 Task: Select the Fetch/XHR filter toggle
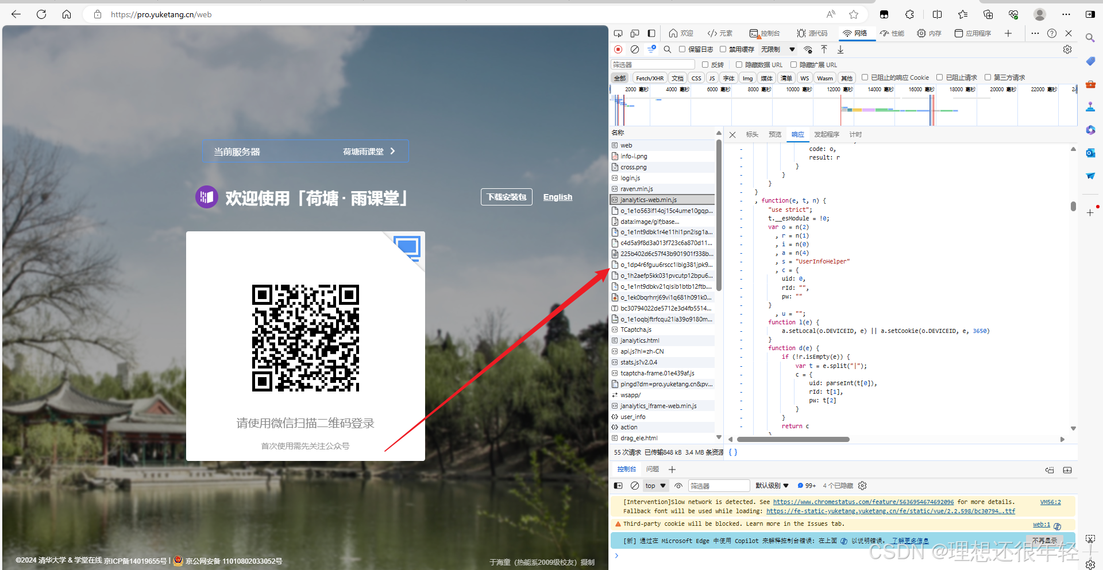tap(650, 78)
